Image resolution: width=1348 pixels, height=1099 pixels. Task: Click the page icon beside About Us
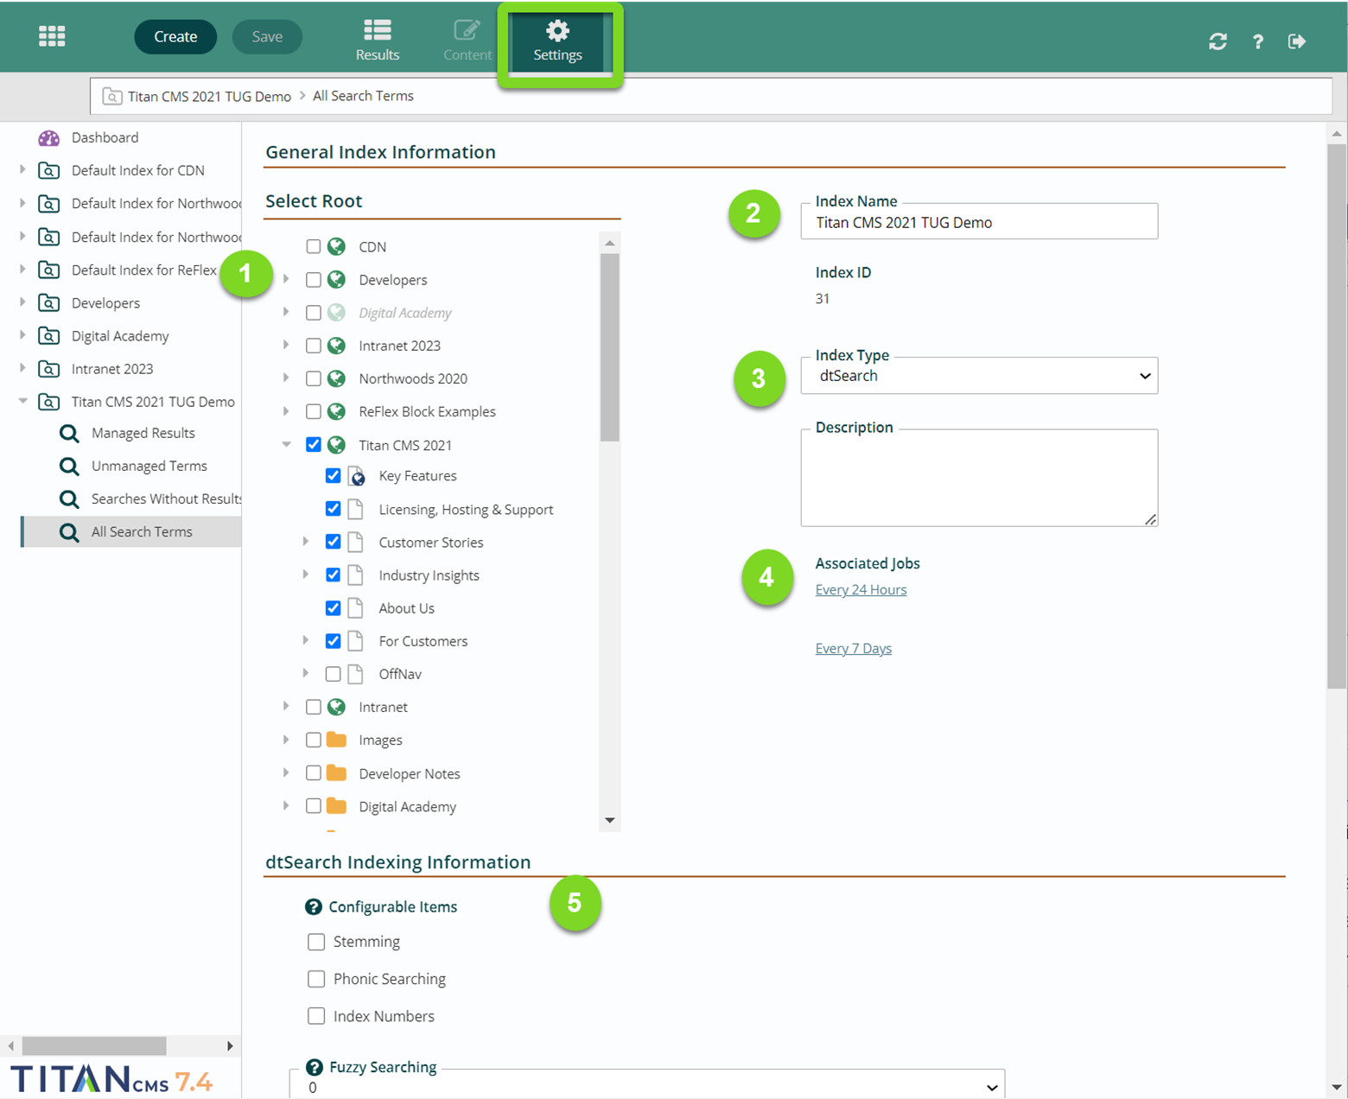coord(355,608)
